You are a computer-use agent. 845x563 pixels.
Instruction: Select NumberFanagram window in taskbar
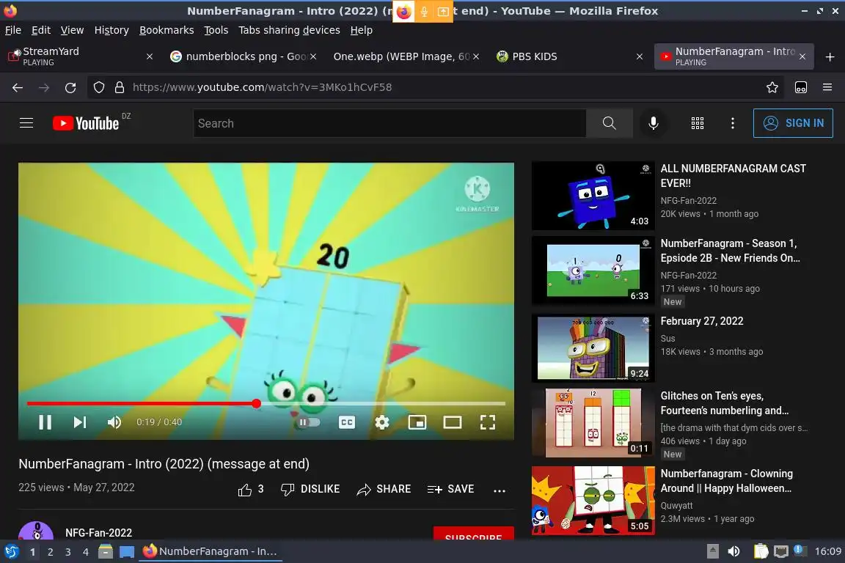[x=211, y=552]
